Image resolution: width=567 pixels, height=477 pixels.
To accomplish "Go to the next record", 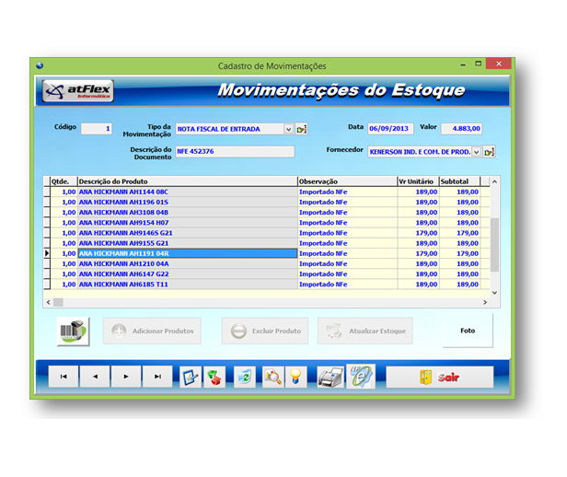I will (x=126, y=377).
